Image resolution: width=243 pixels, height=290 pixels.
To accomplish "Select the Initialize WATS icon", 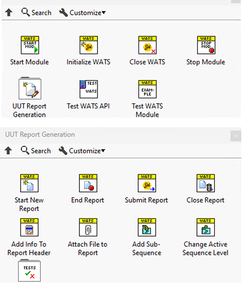I will click(x=89, y=45).
